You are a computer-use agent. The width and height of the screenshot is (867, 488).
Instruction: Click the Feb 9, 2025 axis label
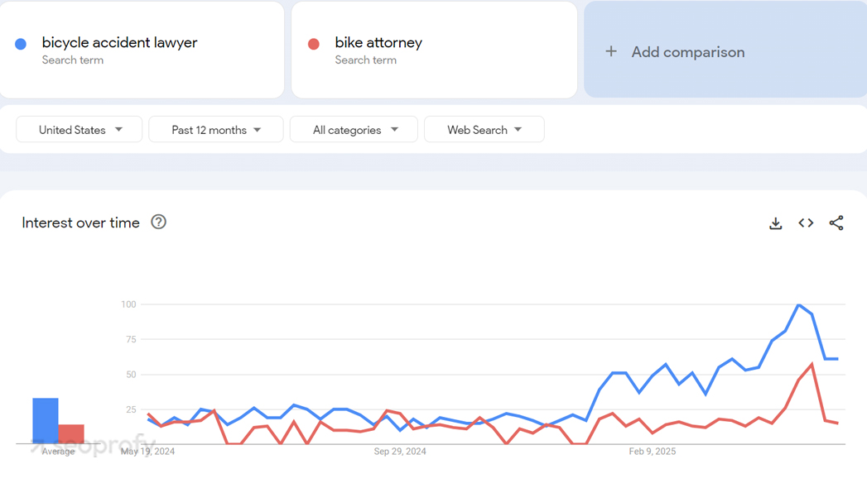pyautogui.click(x=653, y=452)
